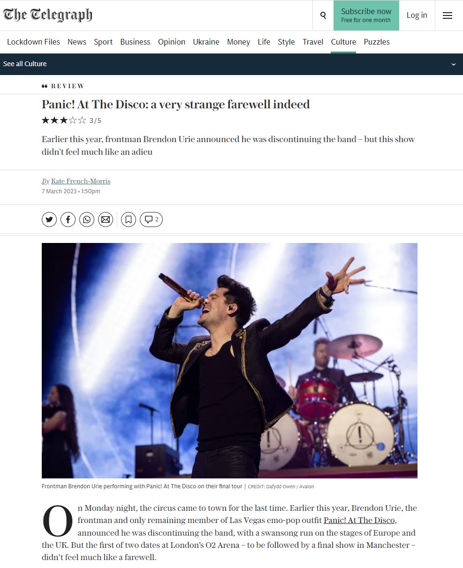The width and height of the screenshot is (463, 568).
Task: Open the hamburger menu icon
Action: 448,15
